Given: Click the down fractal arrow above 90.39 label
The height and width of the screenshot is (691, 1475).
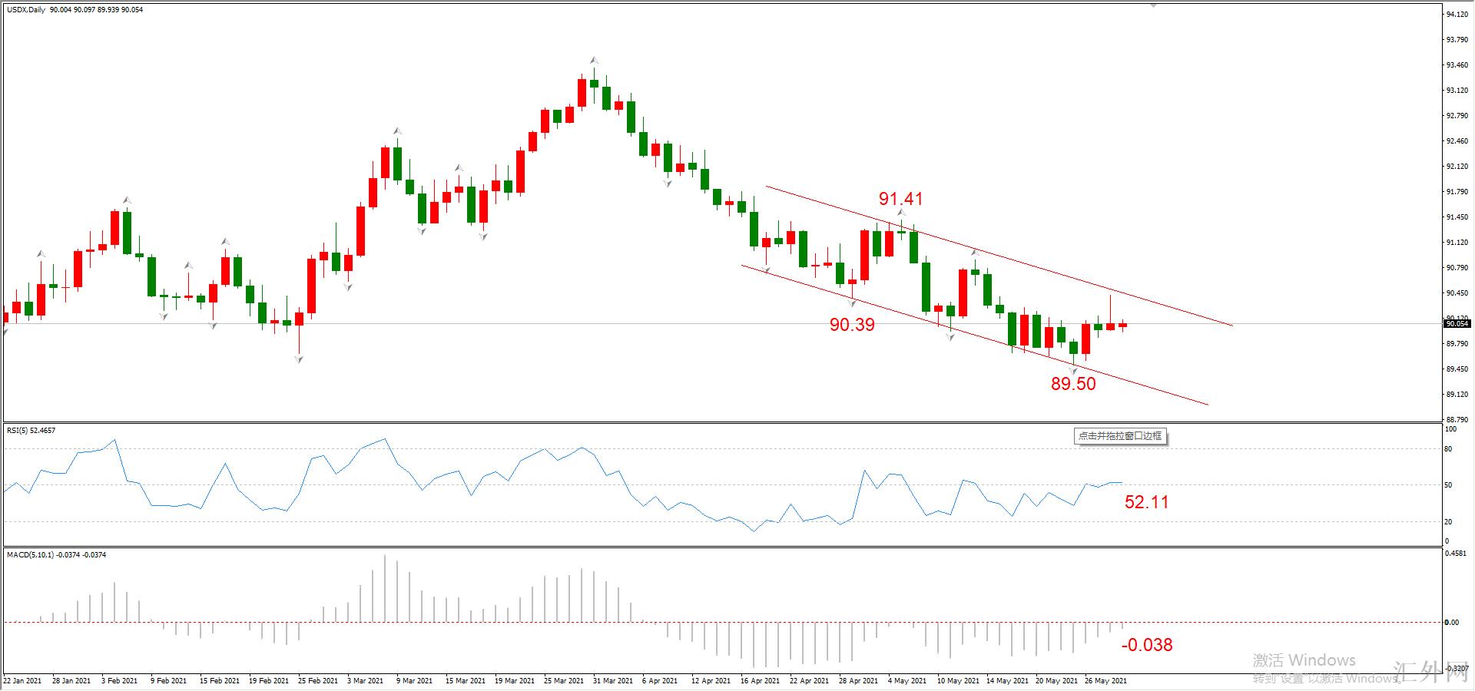Looking at the screenshot, I should click(852, 303).
